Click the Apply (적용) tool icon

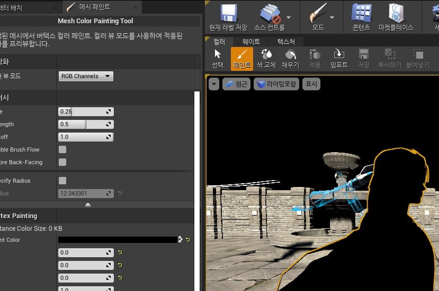(315, 59)
